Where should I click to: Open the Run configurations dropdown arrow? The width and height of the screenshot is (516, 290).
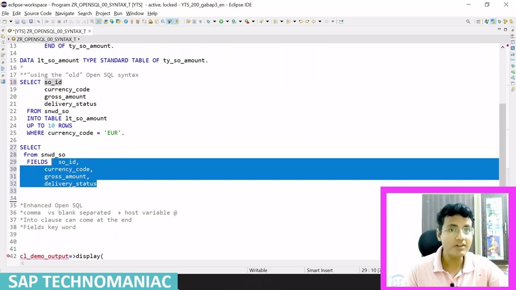227,21
